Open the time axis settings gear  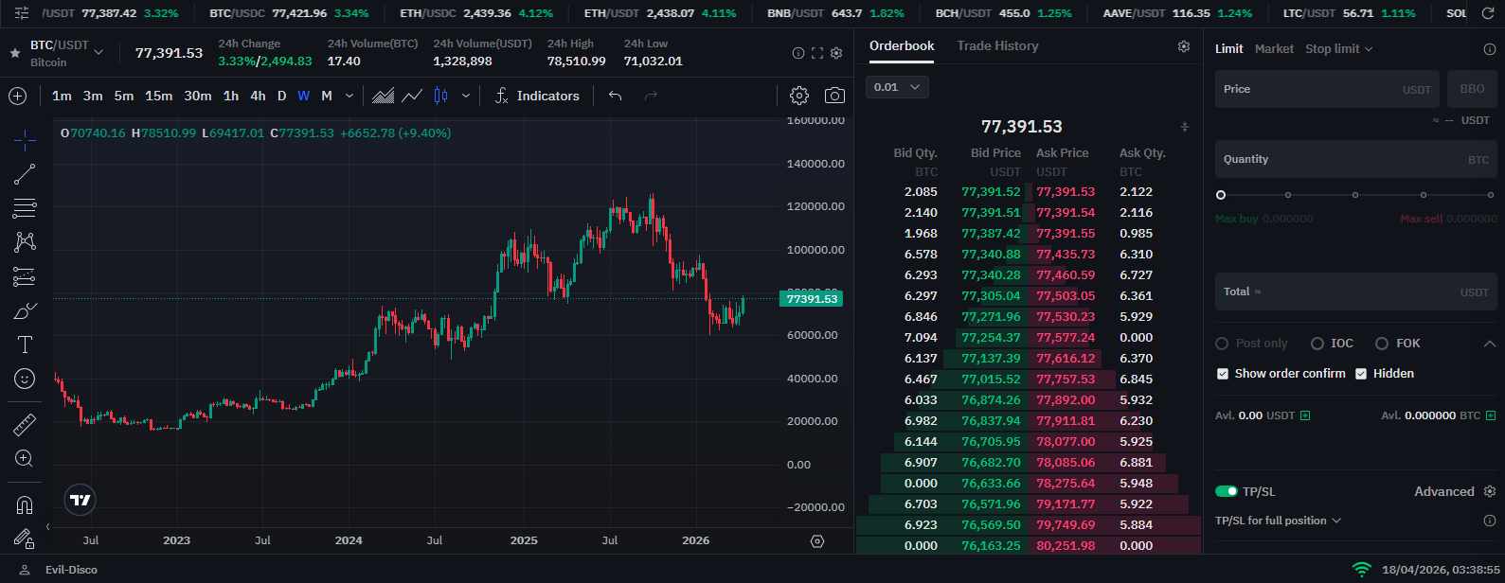pyautogui.click(x=817, y=541)
